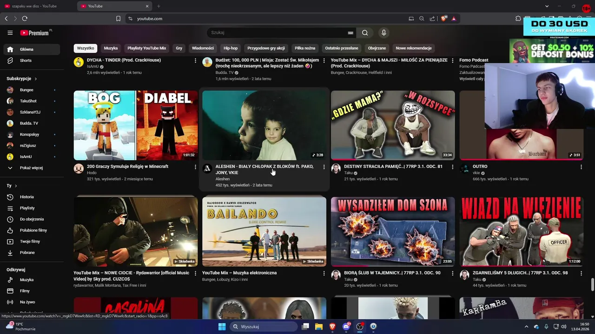595x334 pixels.
Task: Open the Aleshen channel avatar
Action: 207,168
